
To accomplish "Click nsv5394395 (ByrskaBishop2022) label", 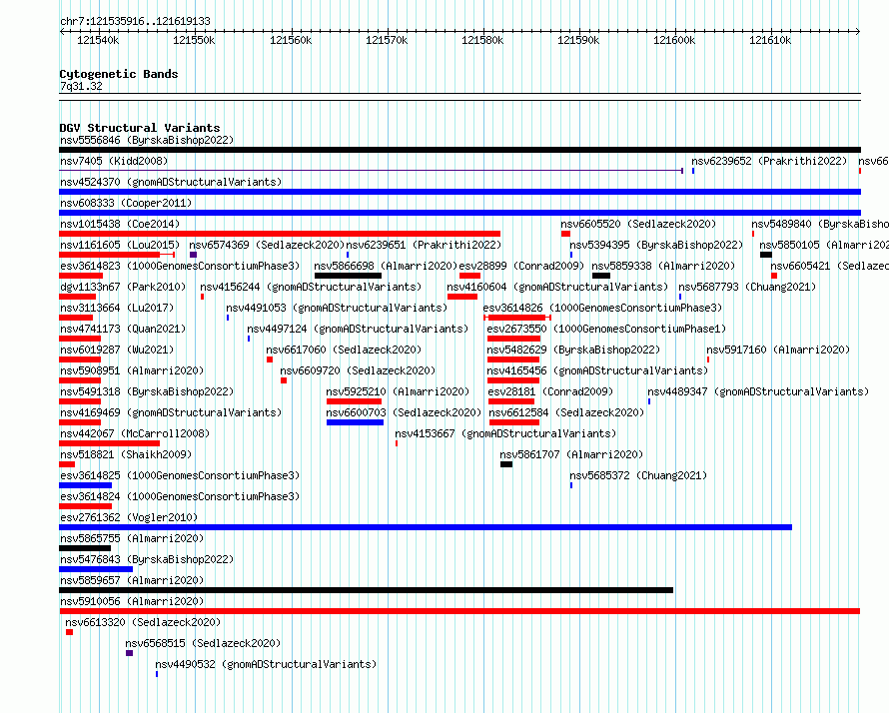I will tap(656, 245).
